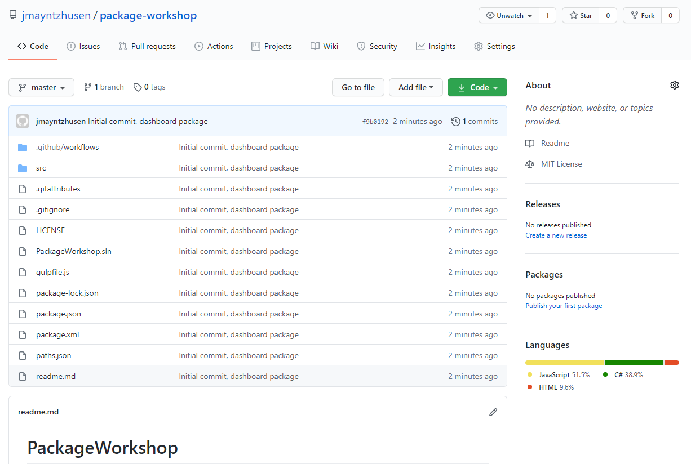This screenshot has height=464, width=691.
Task: View the Insights tab
Action: click(x=436, y=46)
